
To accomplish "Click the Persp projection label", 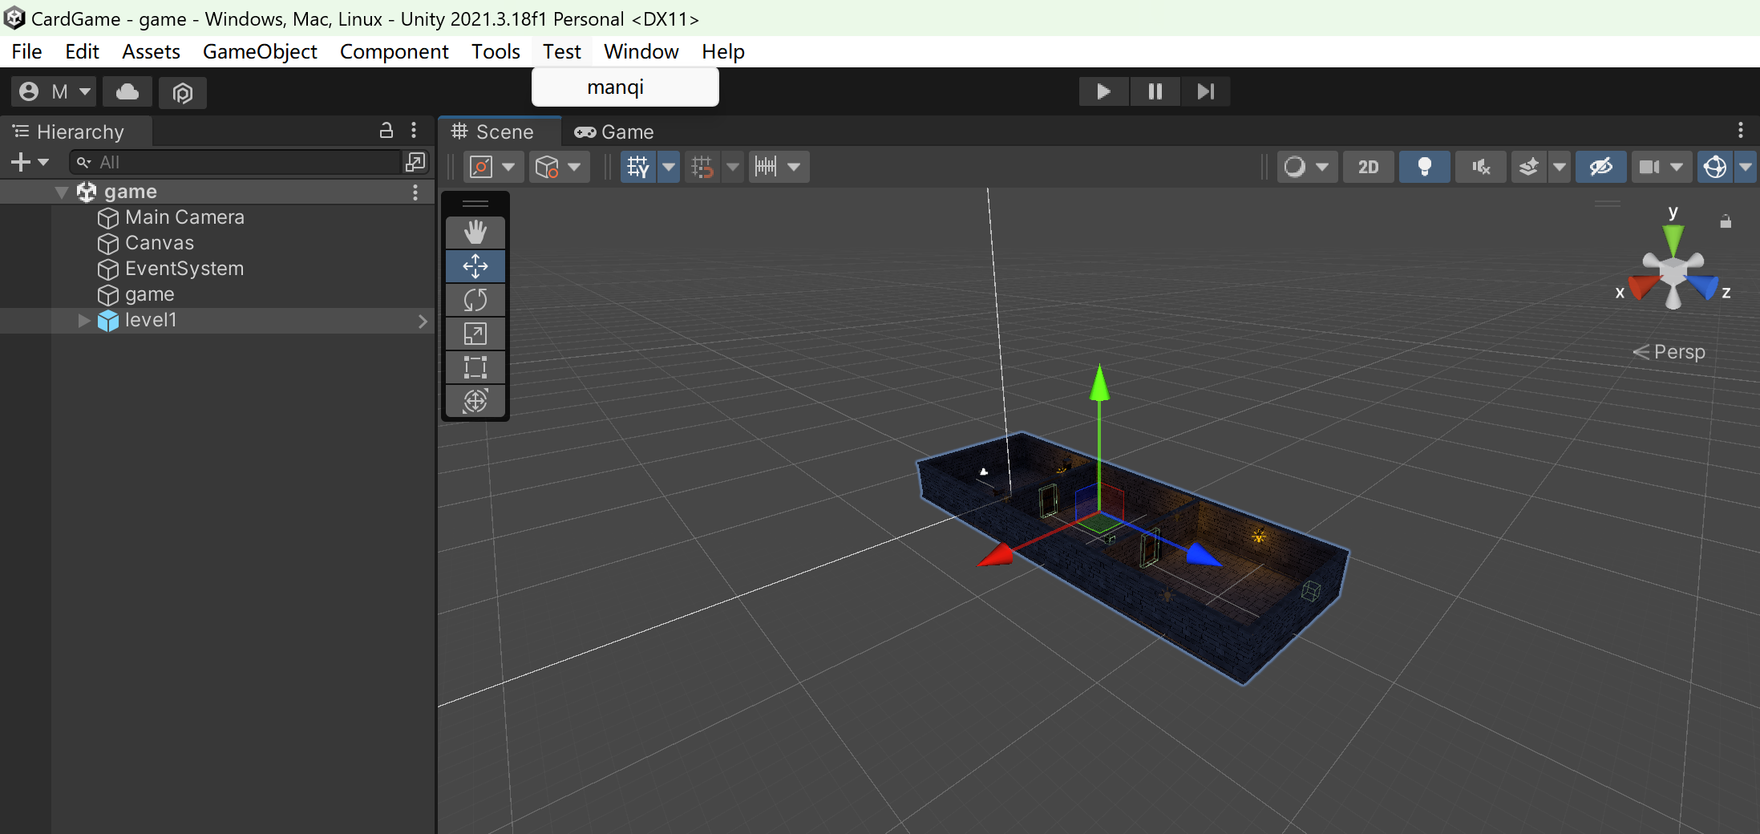I will tap(1669, 351).
